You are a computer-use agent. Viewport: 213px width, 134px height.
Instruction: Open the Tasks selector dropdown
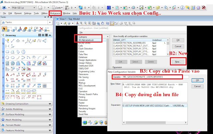pos(49,22)
